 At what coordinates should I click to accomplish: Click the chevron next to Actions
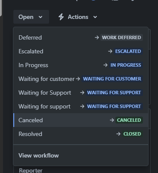point(95,17)
